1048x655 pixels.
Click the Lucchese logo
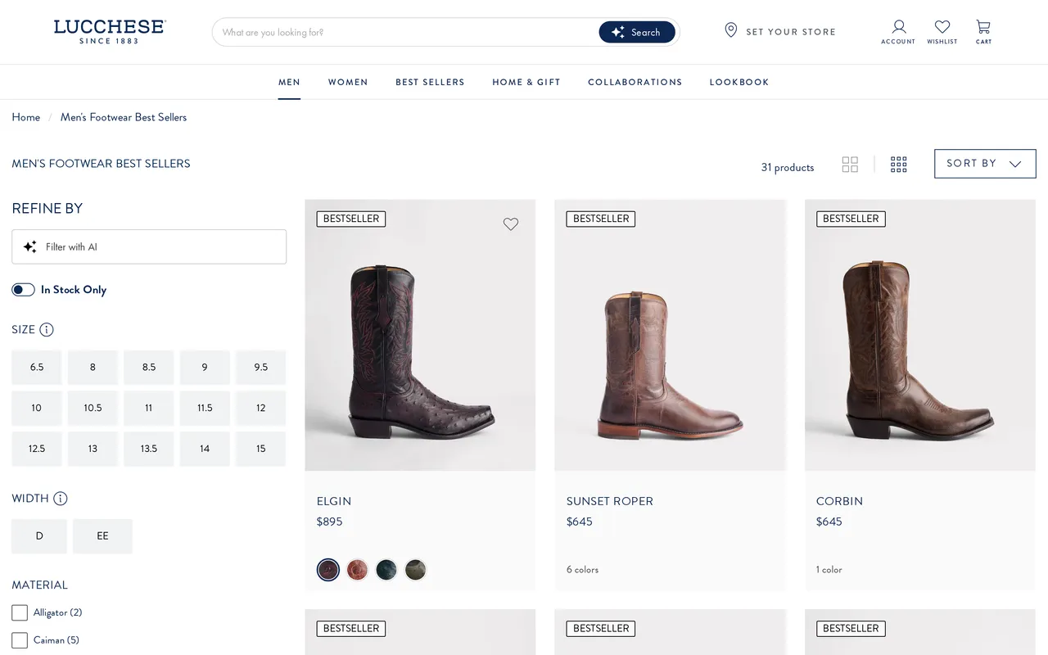[110, 31]
